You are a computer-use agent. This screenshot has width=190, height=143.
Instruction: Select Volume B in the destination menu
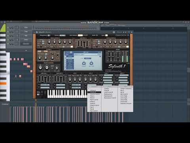[x=94, y=92]
